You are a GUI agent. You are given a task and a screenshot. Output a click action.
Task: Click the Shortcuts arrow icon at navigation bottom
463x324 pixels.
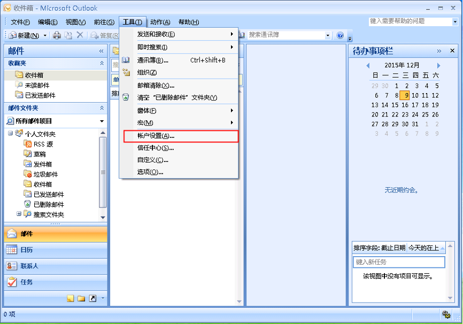click(x=92, y=298)
